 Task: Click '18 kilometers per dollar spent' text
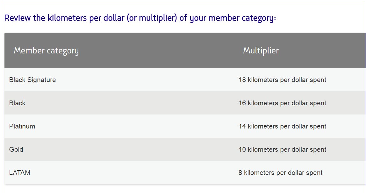282,80
